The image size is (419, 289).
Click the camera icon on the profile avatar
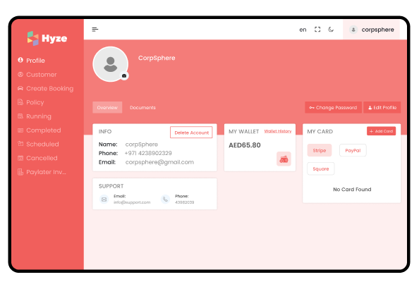point(124,76)
